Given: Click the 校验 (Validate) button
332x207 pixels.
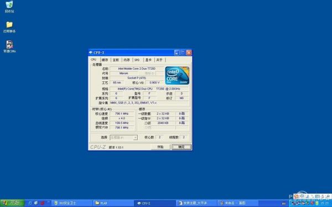Looking at the screenshot, I should 160,147.
